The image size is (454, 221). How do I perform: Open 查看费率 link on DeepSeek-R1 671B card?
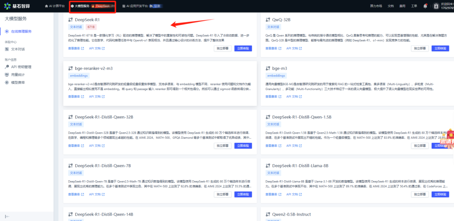[x=76, y=48]
